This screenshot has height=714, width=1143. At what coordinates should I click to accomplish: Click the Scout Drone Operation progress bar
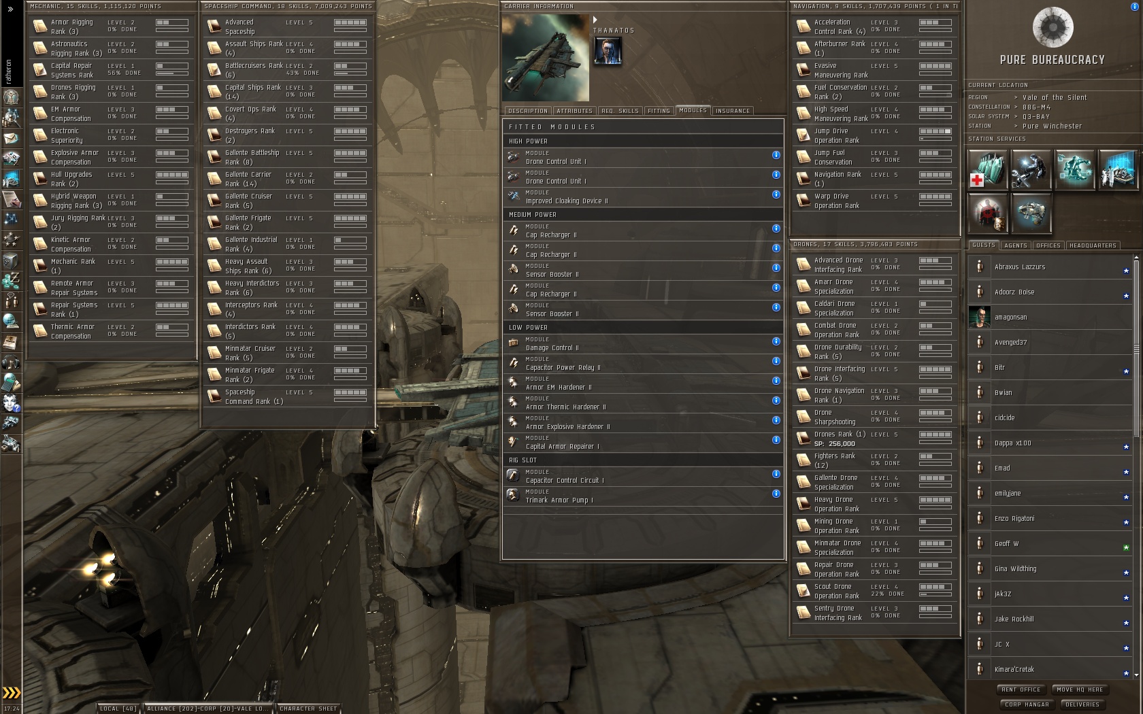click(x=935, y=594)
